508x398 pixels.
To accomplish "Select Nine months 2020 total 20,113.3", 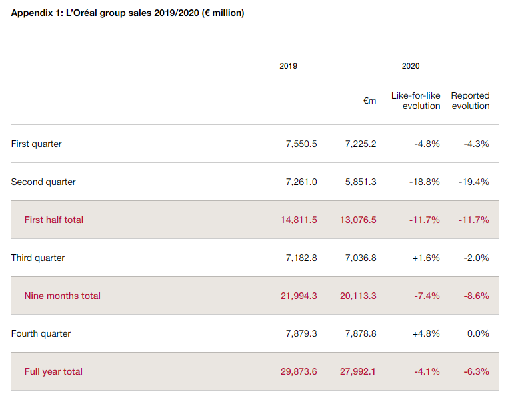I will point(358,296).
